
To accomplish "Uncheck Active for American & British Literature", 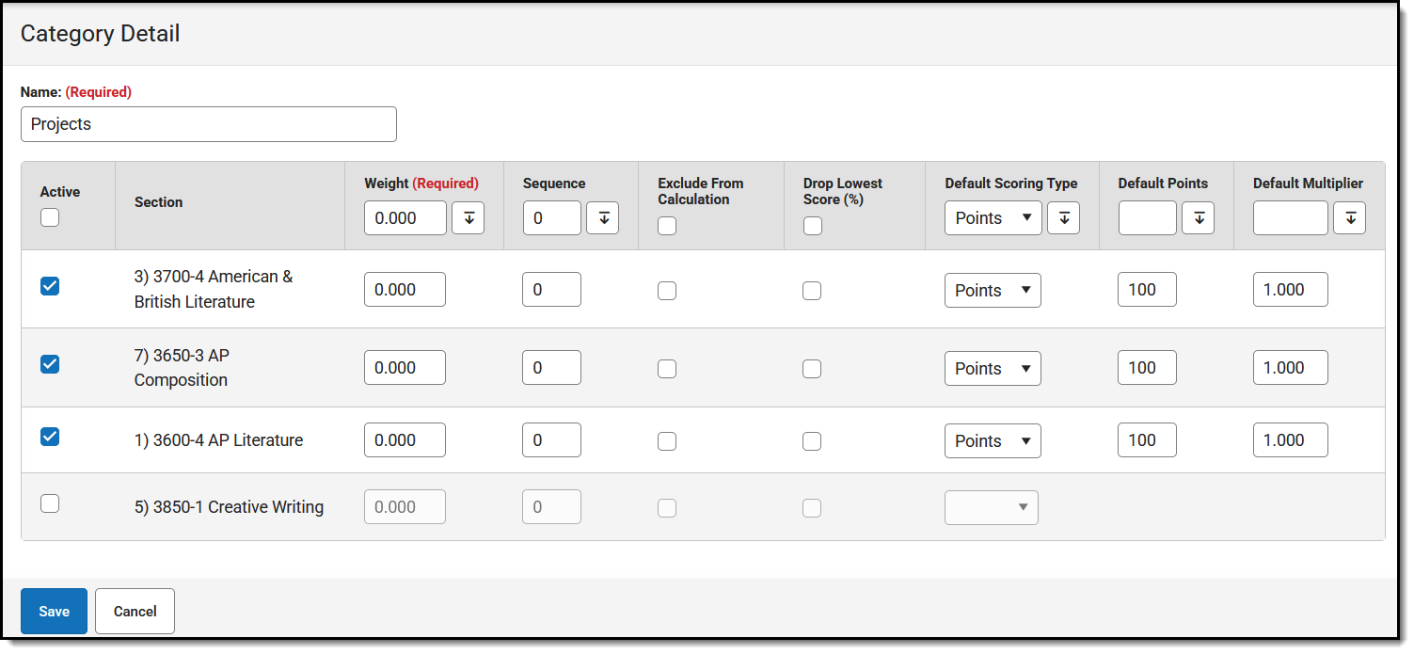I will pos(50,286).
